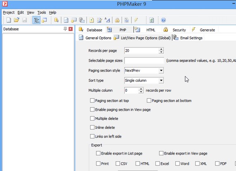Check the Multiple delete option

(x=92, y=119)
